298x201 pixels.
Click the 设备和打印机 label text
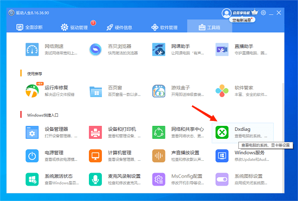[x=122, y=129]
